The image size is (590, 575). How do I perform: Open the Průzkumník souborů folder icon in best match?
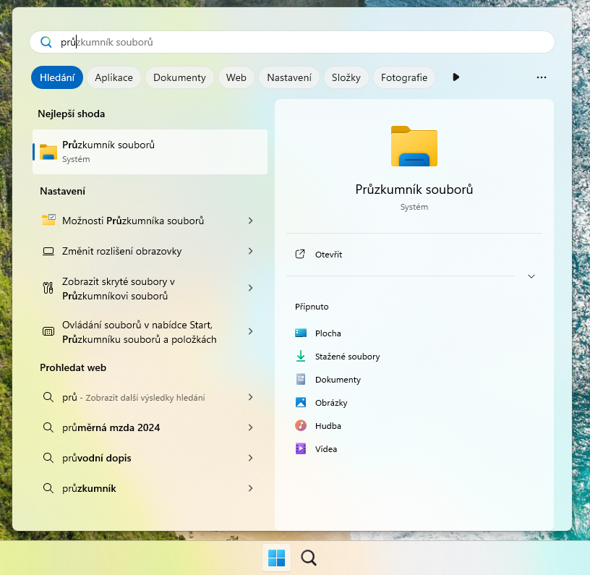(48, 152)
